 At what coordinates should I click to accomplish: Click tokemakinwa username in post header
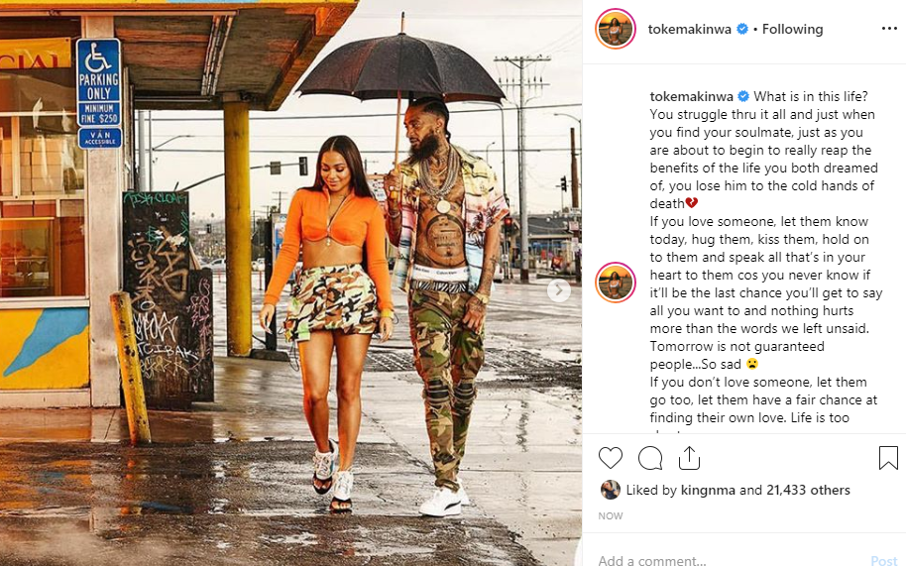pyautogui.click(x=689, y=29)
